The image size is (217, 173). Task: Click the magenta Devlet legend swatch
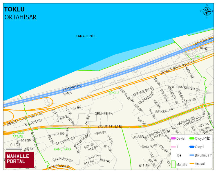173,139
